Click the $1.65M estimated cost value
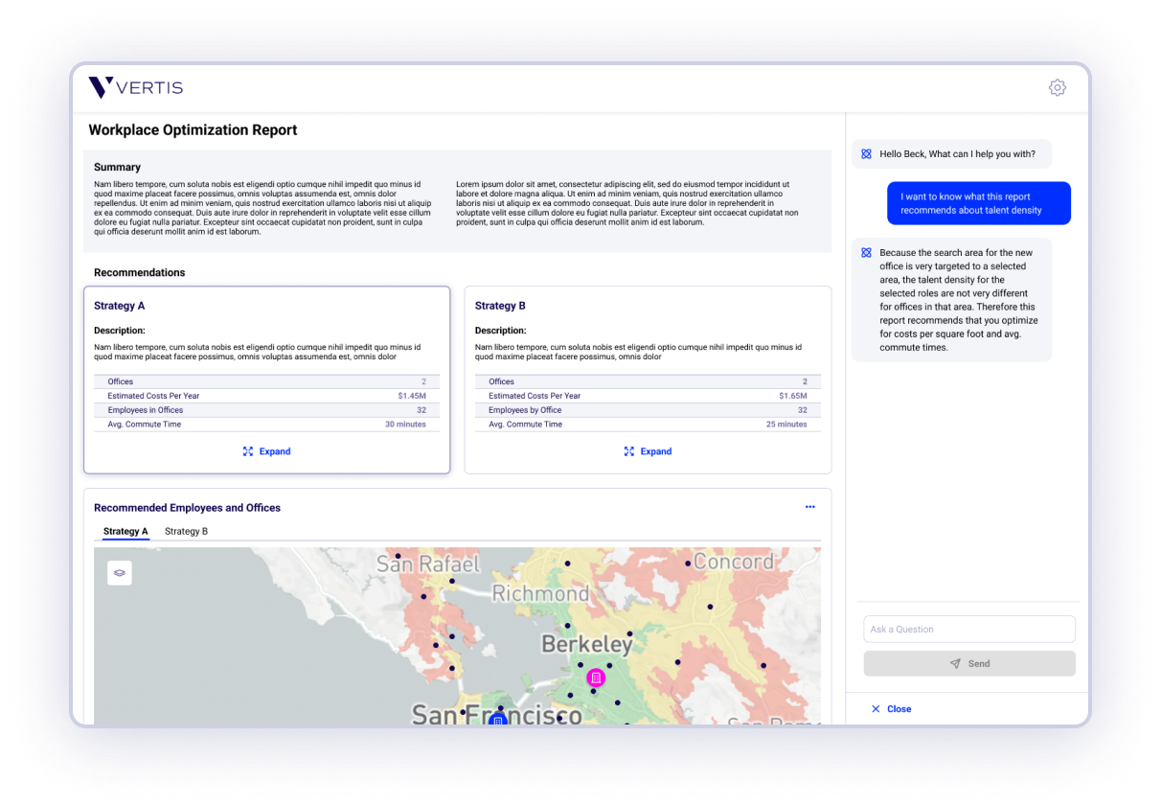1161x805 pixels. coord(793,396)
